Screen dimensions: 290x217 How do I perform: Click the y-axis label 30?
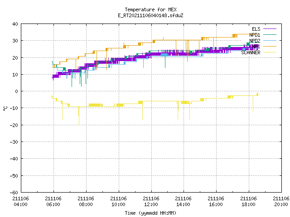tap(15, 41)
